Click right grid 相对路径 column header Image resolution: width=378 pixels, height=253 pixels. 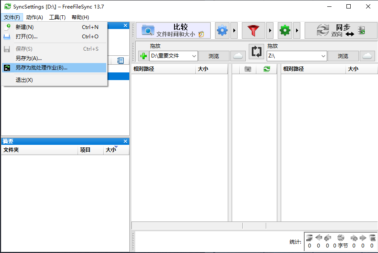pos(314,69)
